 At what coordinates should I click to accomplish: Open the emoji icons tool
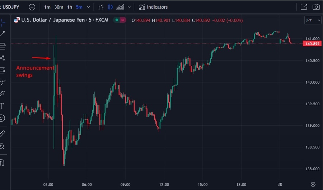coord(2,118)
